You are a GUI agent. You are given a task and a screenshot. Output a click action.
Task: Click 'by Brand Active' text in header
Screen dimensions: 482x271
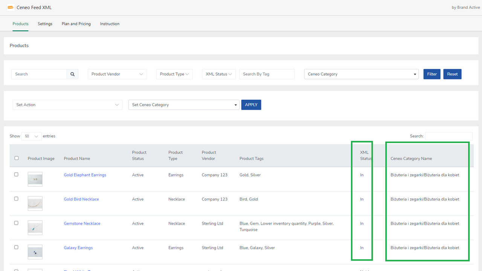[x=466, y=8]
